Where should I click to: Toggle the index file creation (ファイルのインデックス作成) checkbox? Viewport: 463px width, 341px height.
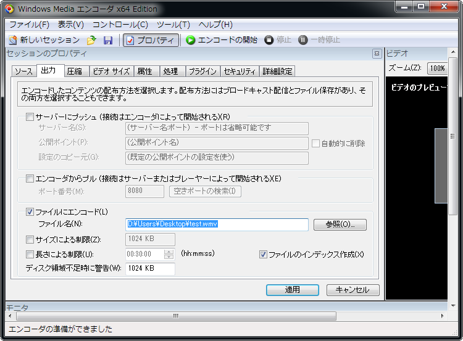coord(263,254)
